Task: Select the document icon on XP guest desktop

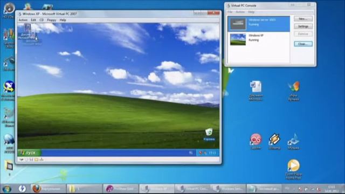Action: (x=27, y=31)
